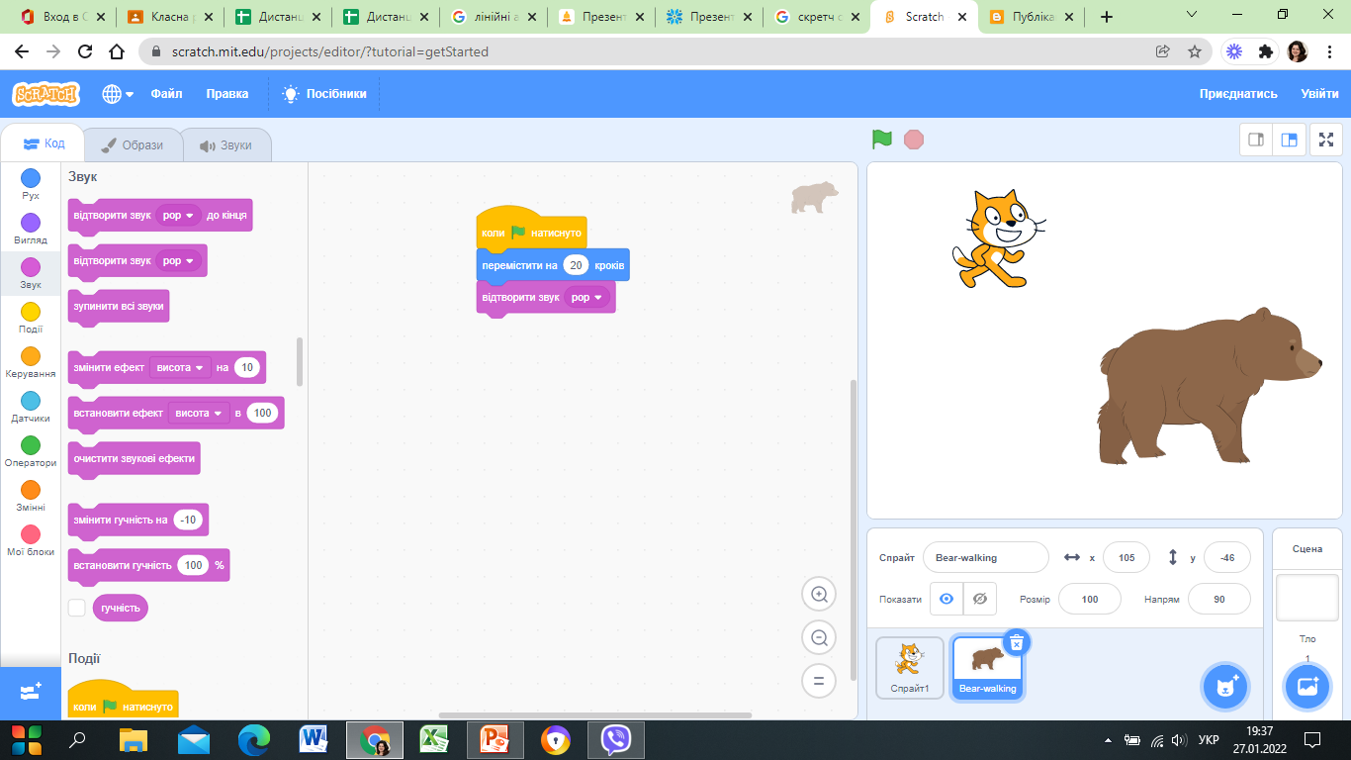
Task: Click the red stop button above stage
Action: pyautogui.click(x=914, y=140)
